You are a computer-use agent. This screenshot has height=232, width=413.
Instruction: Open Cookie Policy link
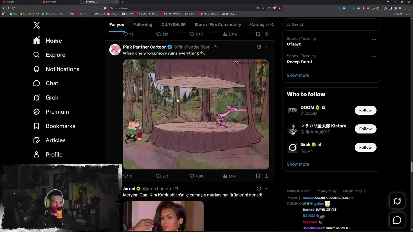point(352,191)
